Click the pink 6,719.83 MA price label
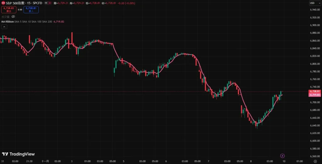 314,95
